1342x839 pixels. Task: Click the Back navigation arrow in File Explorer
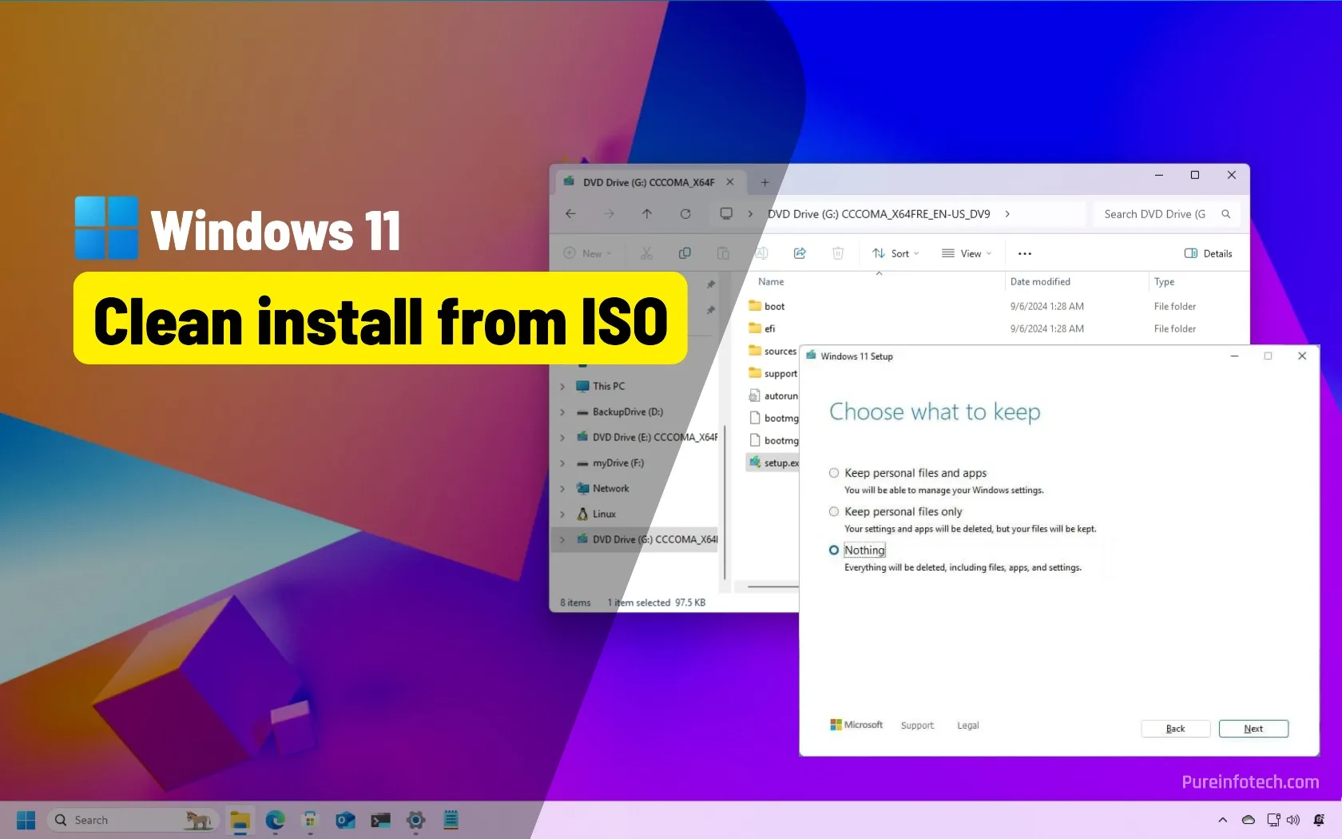pos(570,213)
